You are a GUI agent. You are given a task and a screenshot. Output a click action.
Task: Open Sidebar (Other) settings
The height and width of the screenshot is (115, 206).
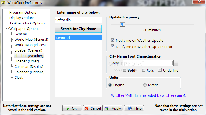pos(27,61)
